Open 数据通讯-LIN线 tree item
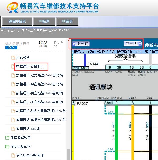 tap(28, 129)
